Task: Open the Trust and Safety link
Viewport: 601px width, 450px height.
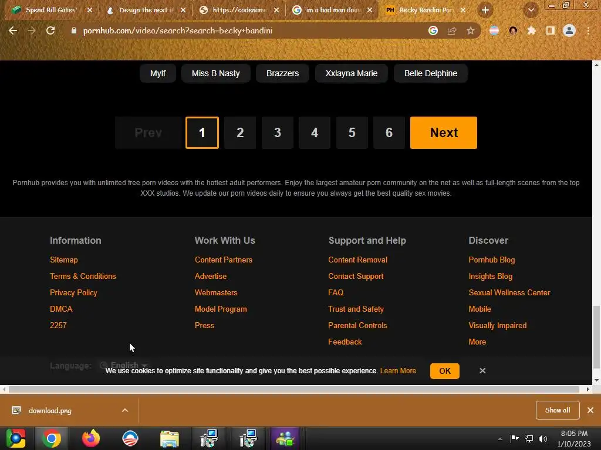Action: point(356,309)
